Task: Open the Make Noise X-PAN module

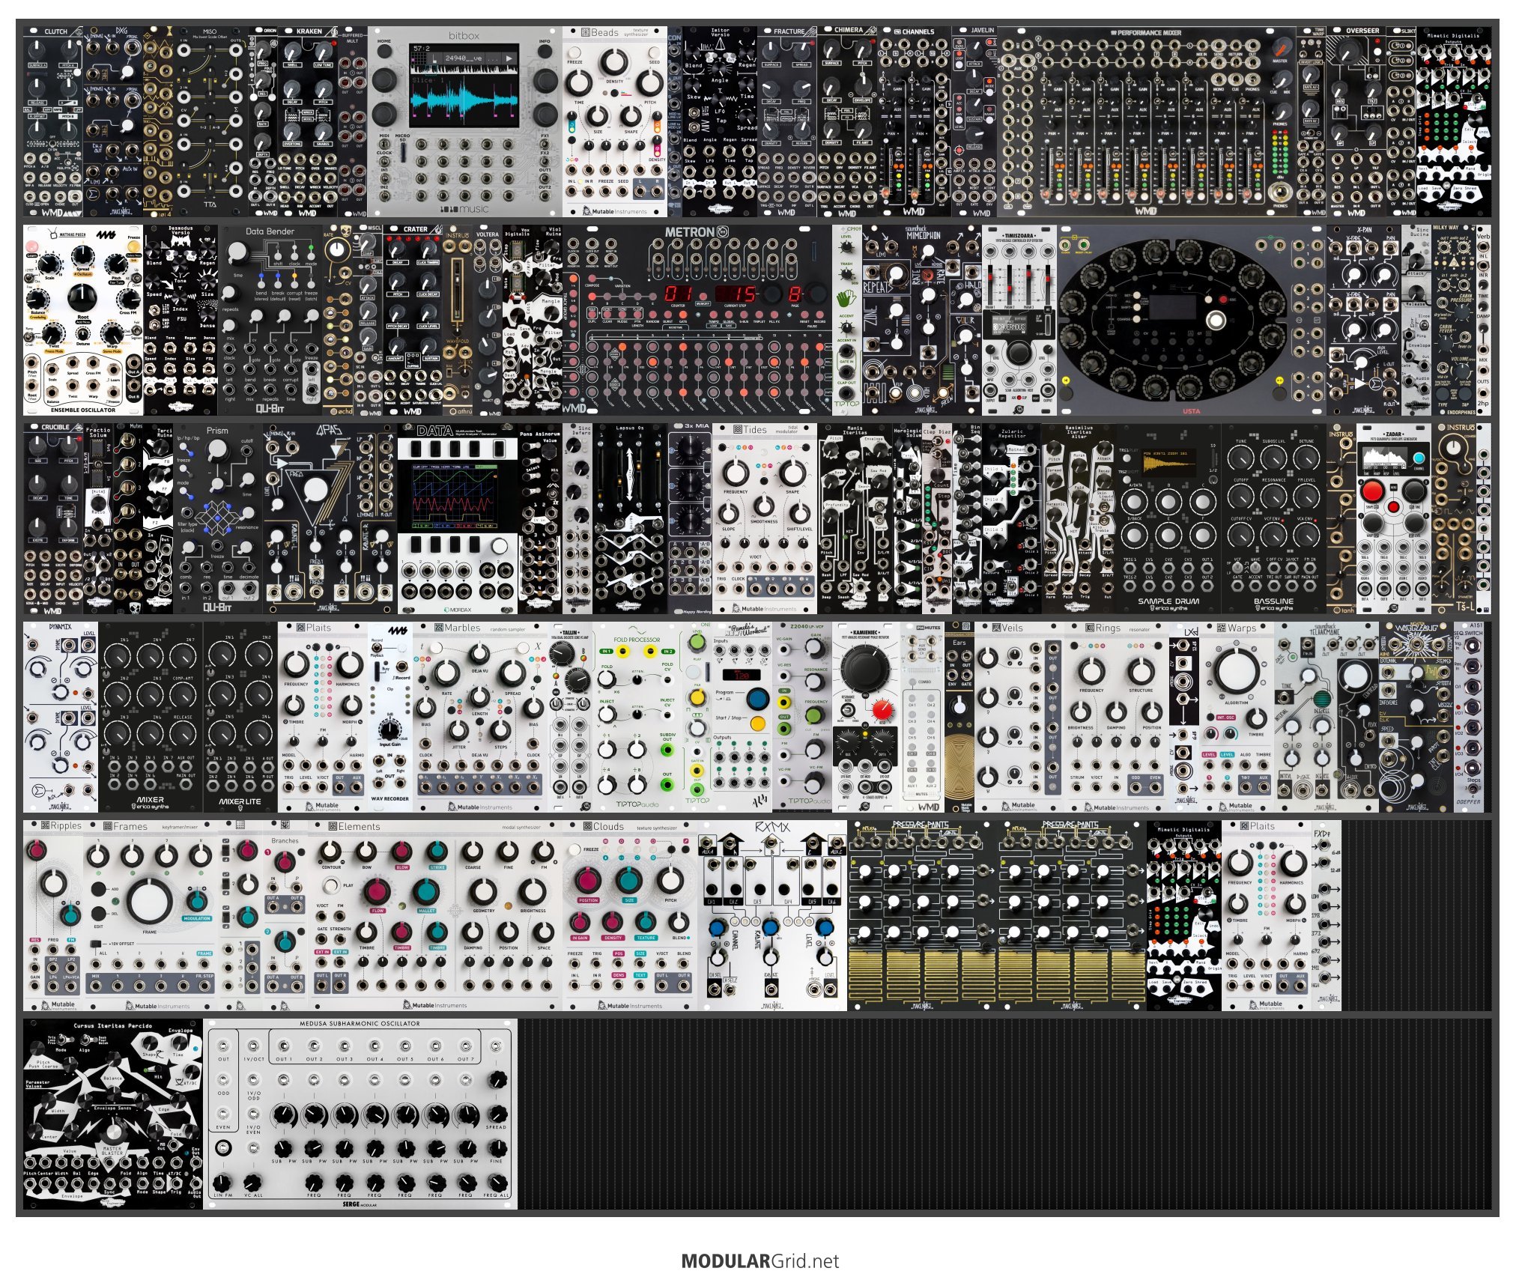Action: pos(1364,320)
